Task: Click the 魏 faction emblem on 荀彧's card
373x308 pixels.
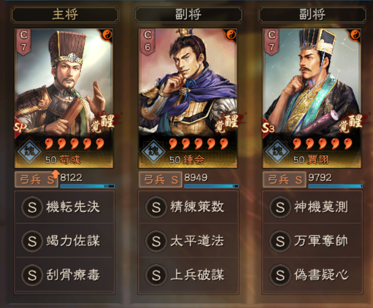Action: point(30,151)
